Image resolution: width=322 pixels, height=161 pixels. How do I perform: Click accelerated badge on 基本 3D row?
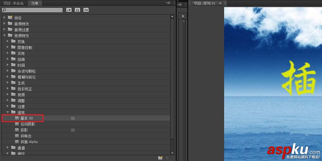pyautogui.click(x=73, y=118)
